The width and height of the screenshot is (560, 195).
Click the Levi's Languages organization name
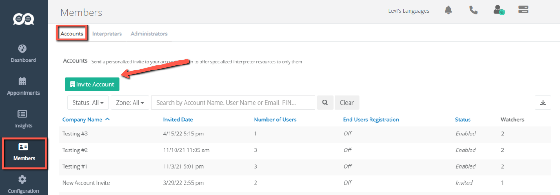pos(409,11)
